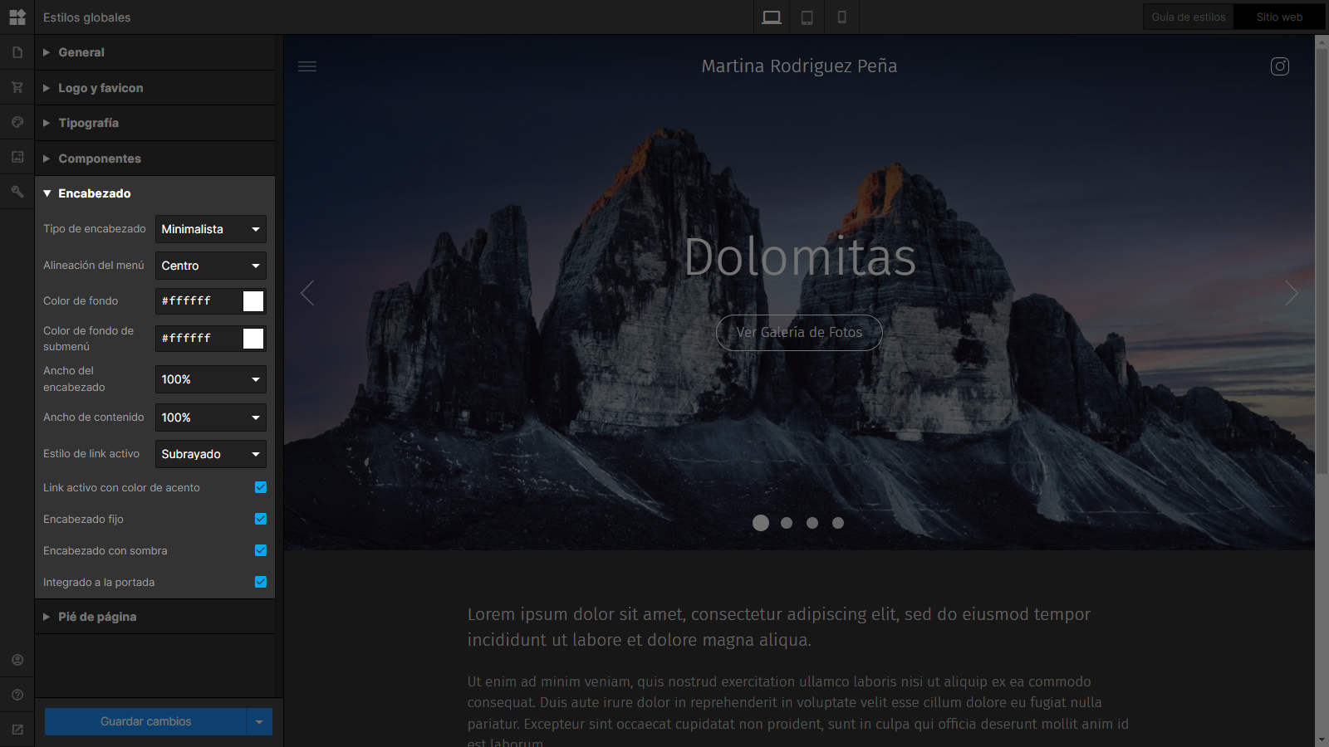Switch to tablet preview
This screenshot has height=747, width=1329.
[x=807, y=17]
